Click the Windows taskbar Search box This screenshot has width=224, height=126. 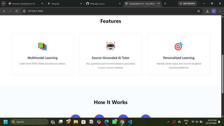point(29,122)
